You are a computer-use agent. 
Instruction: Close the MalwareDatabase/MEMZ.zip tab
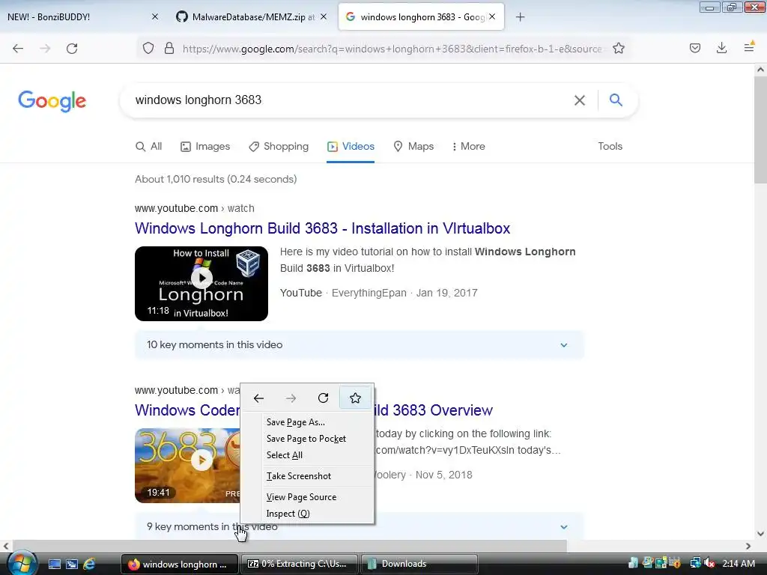[x=324, y=16]
